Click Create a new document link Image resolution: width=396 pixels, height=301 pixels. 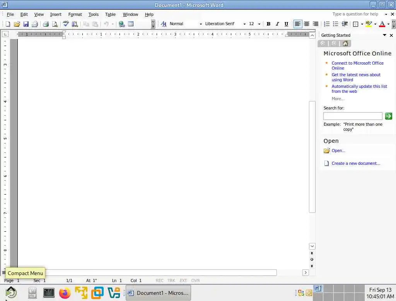(356, 164)
